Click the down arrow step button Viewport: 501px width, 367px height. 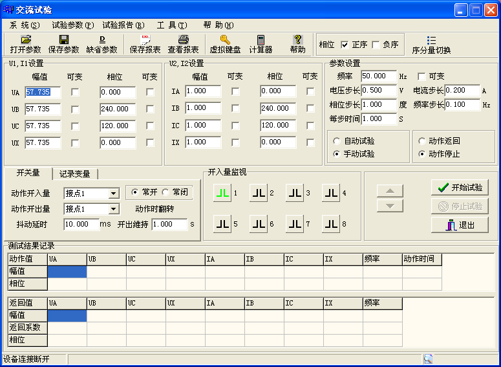coord(390,206)
